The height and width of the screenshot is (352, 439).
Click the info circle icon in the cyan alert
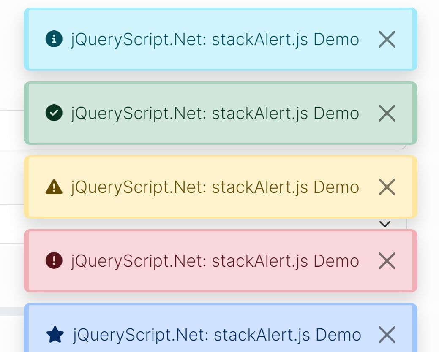coord(54,39)
